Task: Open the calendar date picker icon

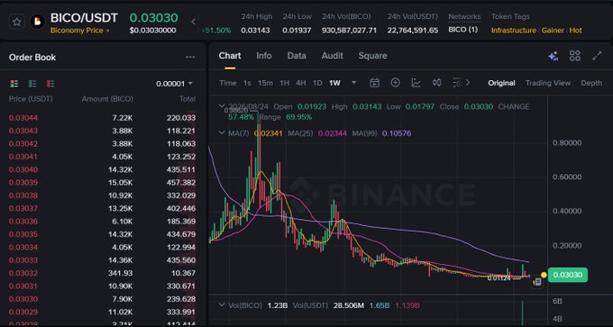Action: (374, 83)
